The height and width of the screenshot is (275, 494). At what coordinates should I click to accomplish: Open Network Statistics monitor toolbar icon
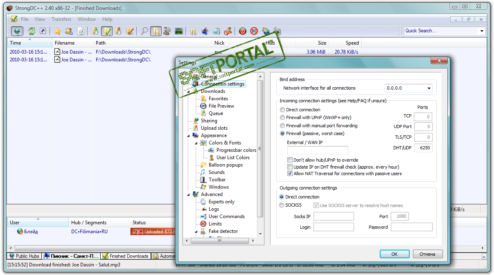178,31
